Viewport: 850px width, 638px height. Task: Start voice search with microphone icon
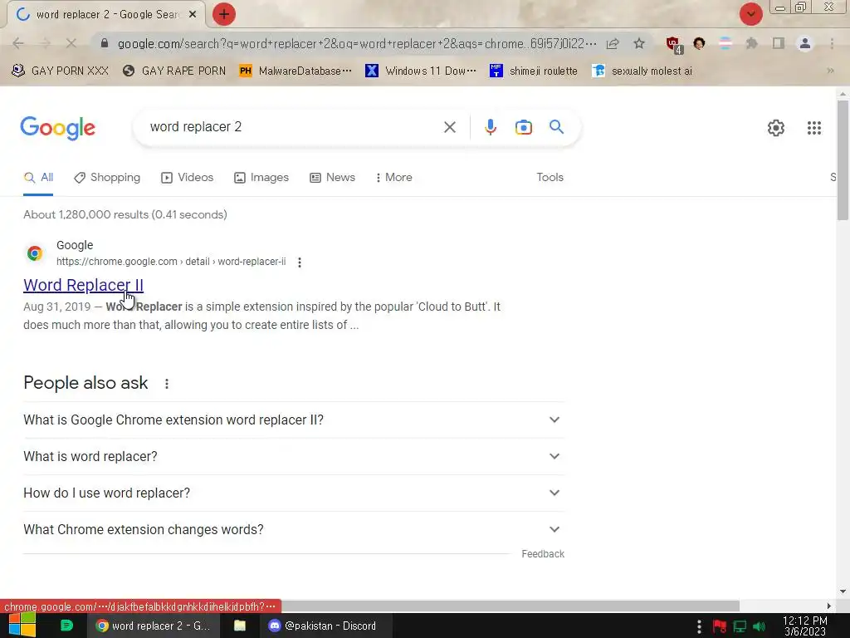point(490,127)
